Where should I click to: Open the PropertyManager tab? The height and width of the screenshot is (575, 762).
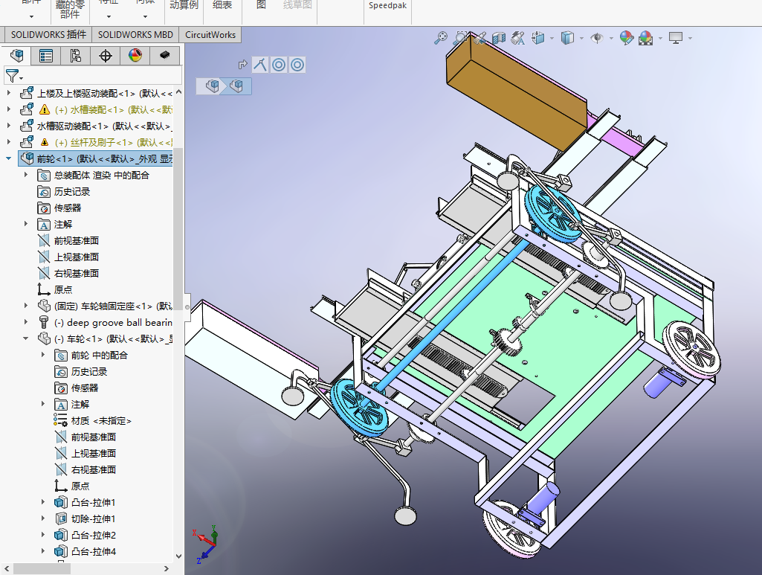coord(46,56)
